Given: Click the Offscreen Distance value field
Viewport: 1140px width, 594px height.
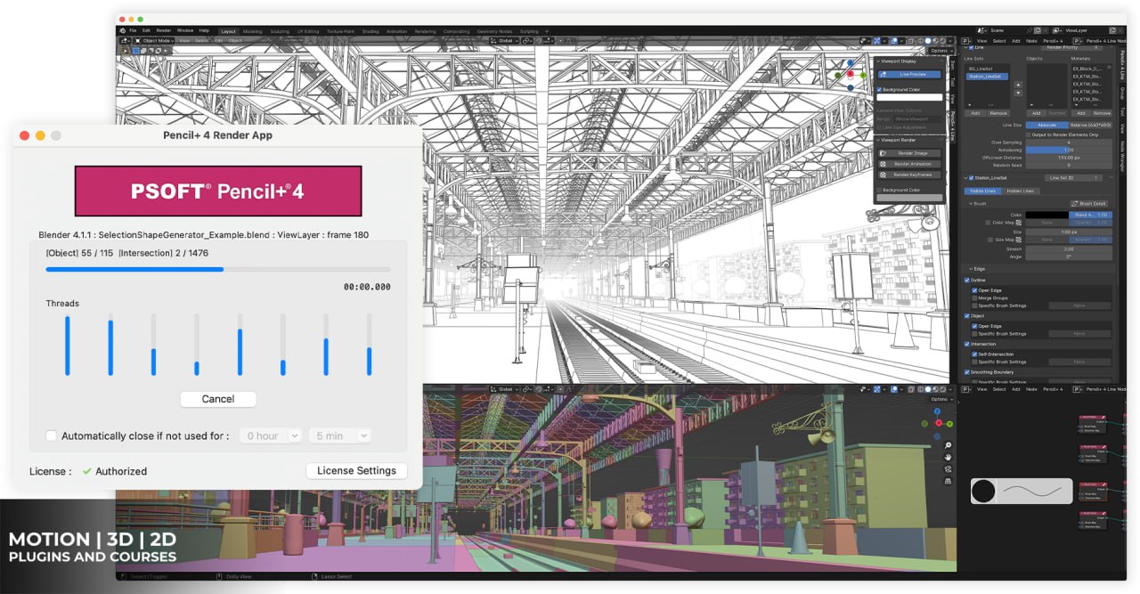Looking at the screenshot, I should click(x=1069, y=158).
